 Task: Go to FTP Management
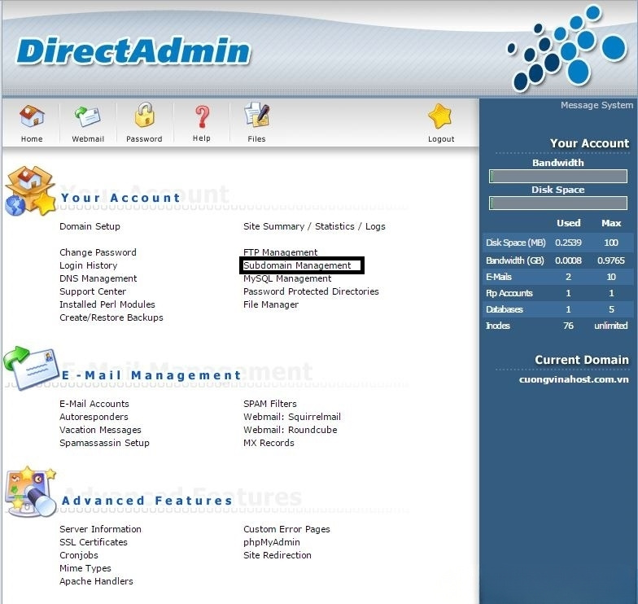(280, 252)
